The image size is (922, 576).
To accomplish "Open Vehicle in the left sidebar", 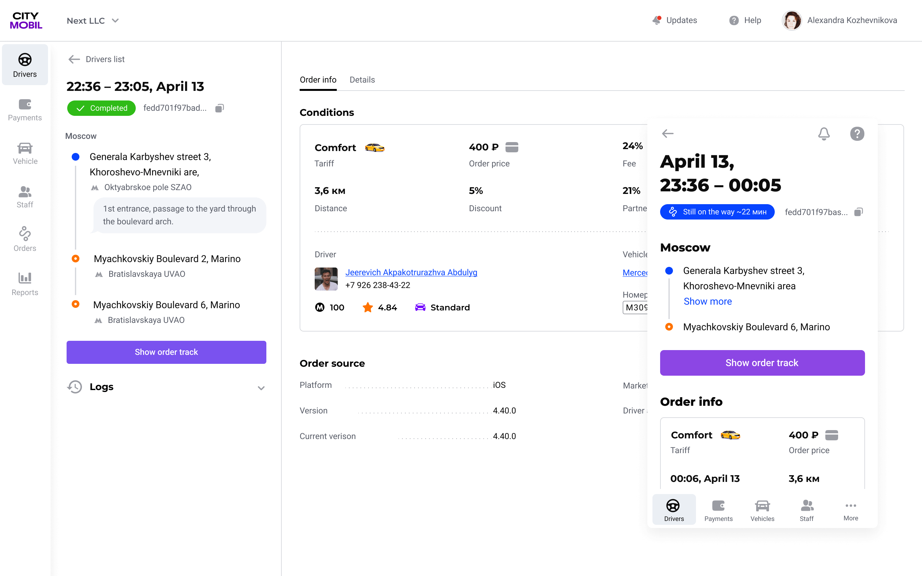I will 25,153.
